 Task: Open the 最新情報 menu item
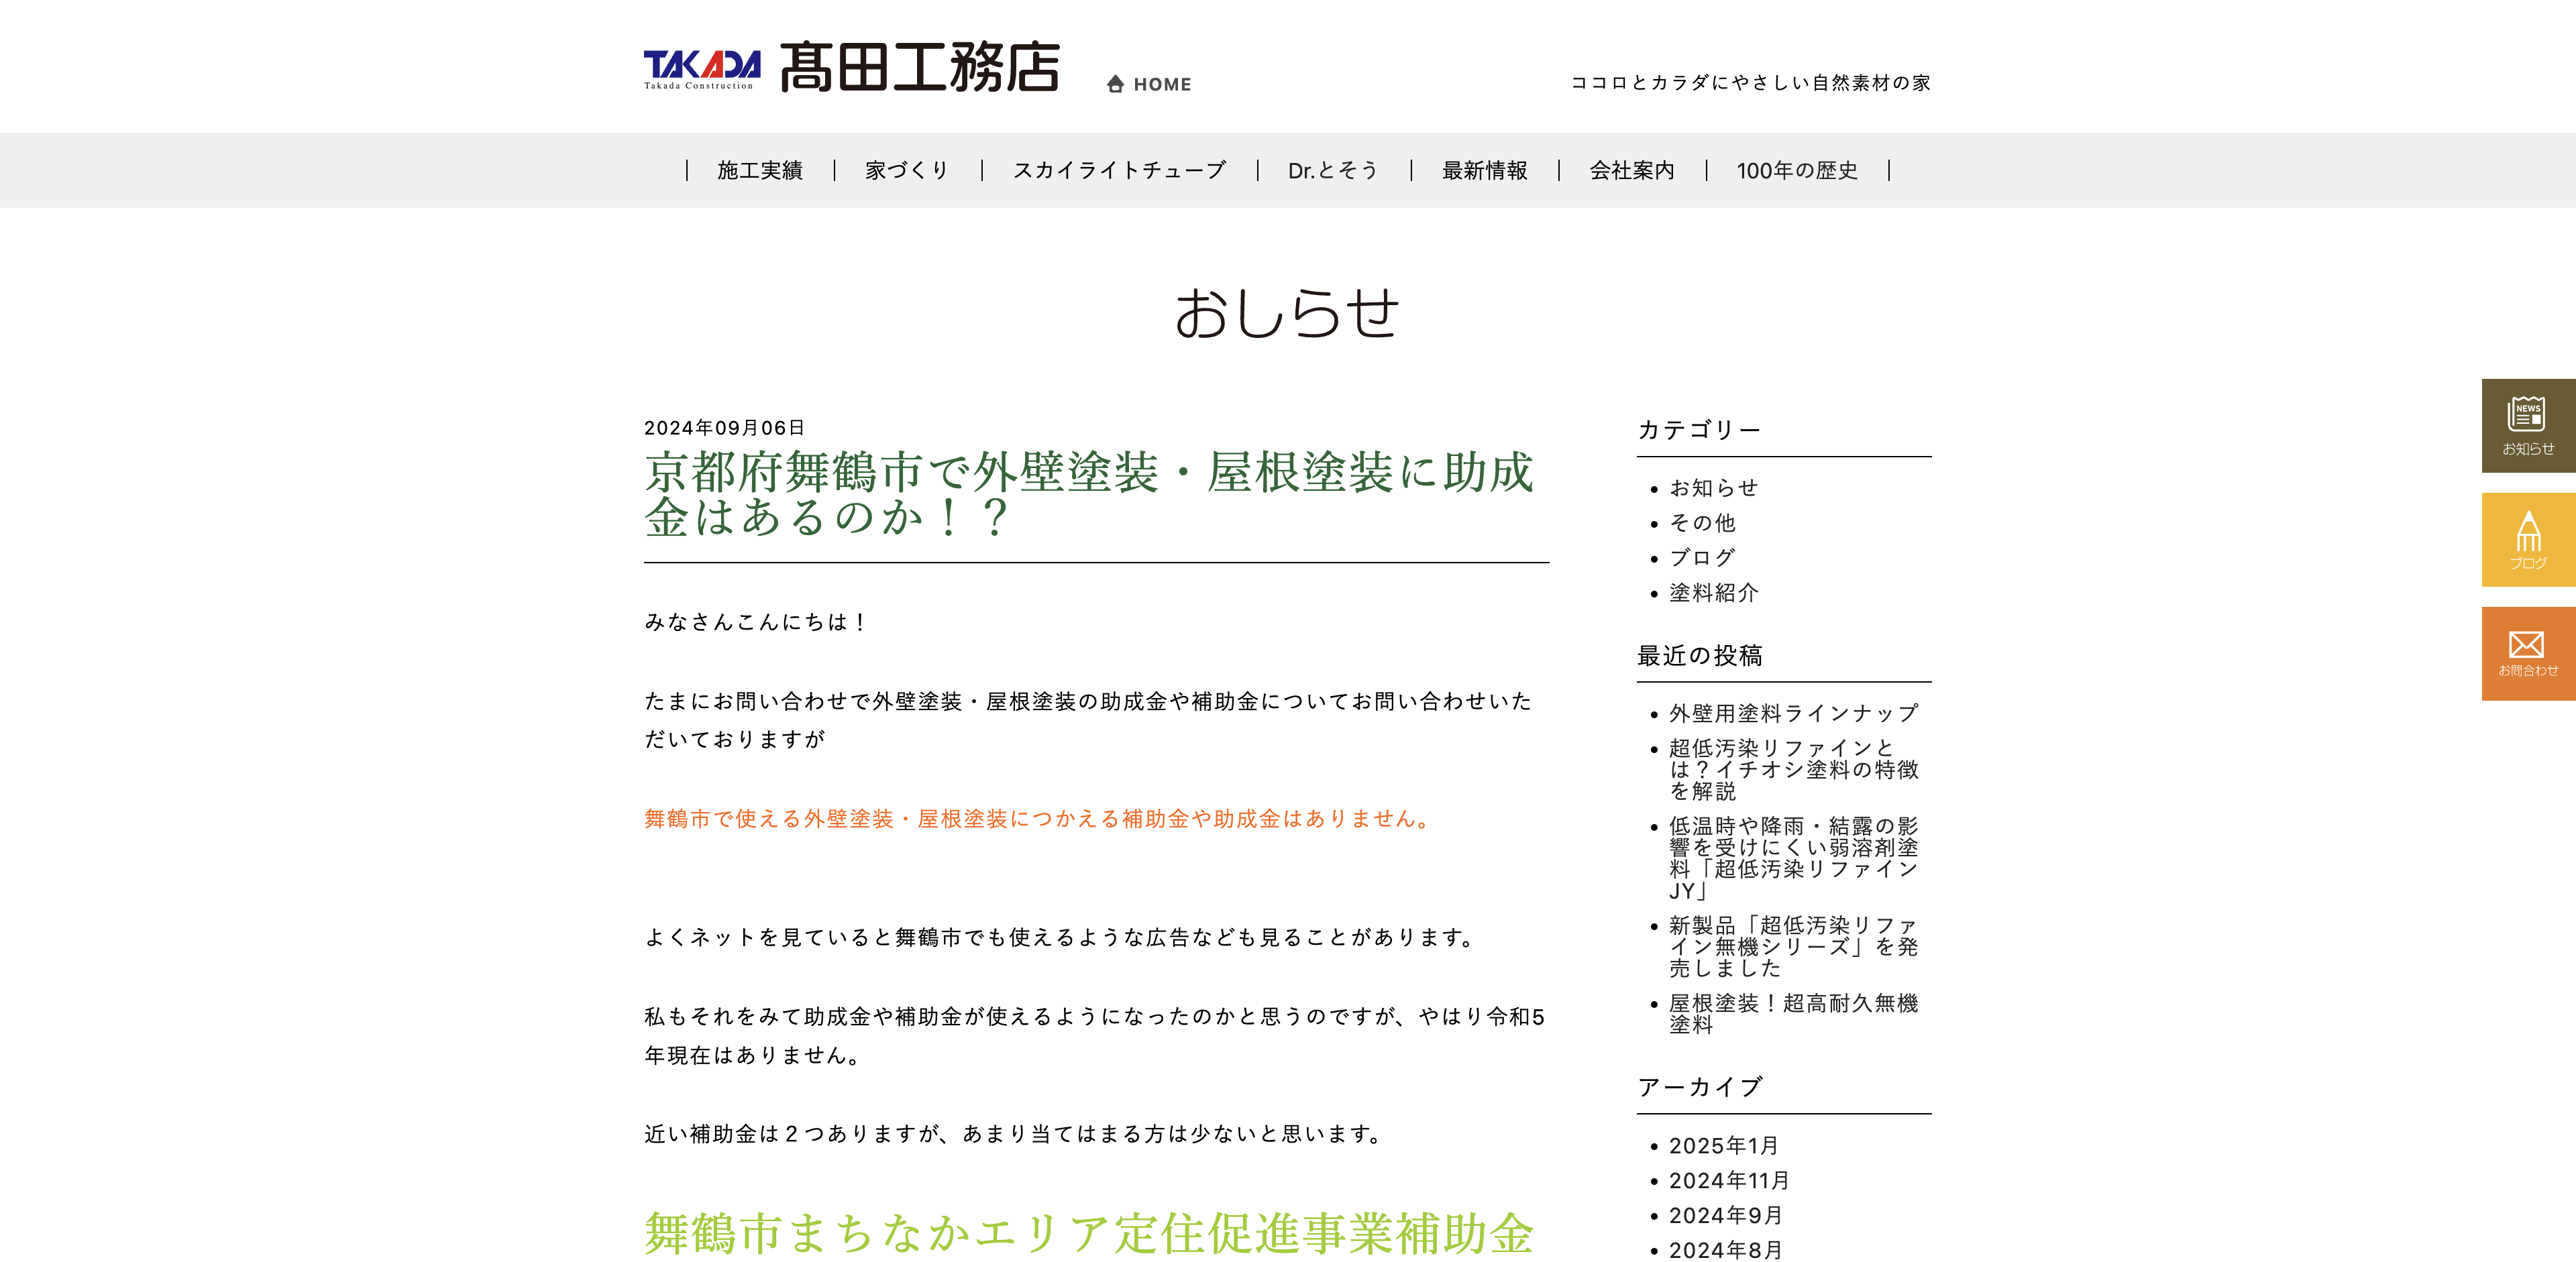[x=1484, y=171]
